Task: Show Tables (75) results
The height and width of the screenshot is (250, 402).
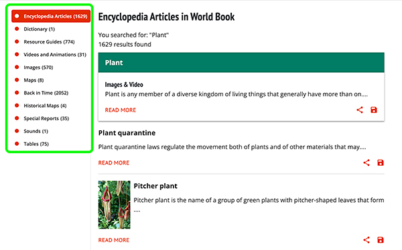Action: coord(36,144)
